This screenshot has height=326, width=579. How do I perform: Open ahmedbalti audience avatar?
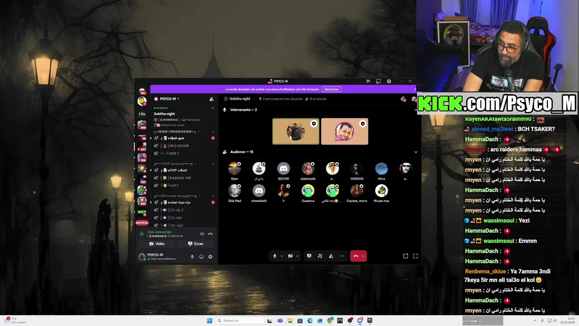(259, 191)
